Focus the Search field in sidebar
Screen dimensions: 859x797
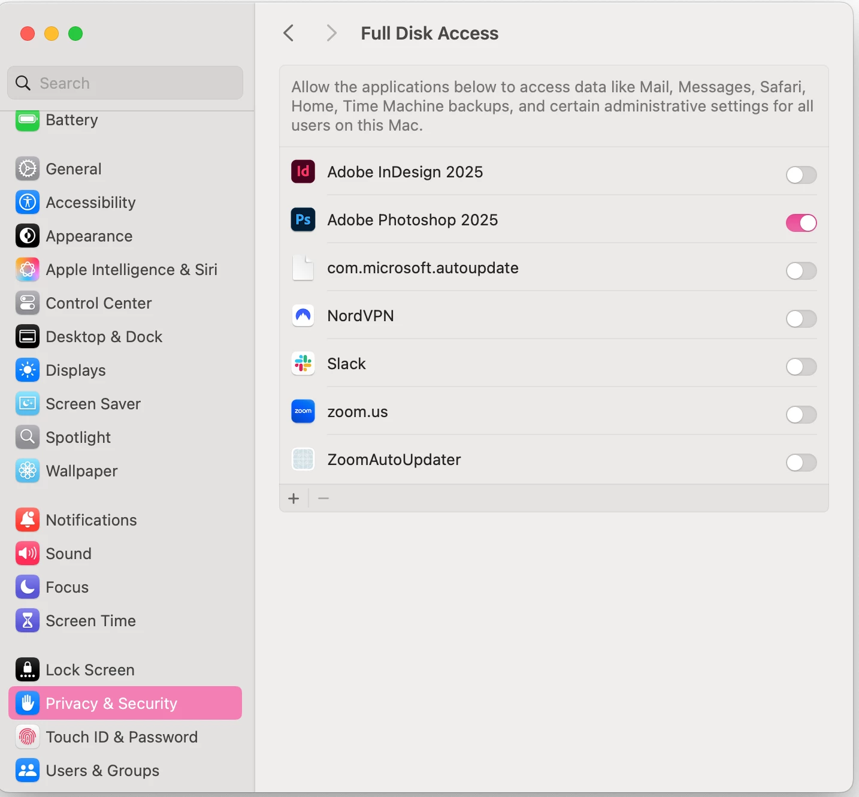pos(125,83)
